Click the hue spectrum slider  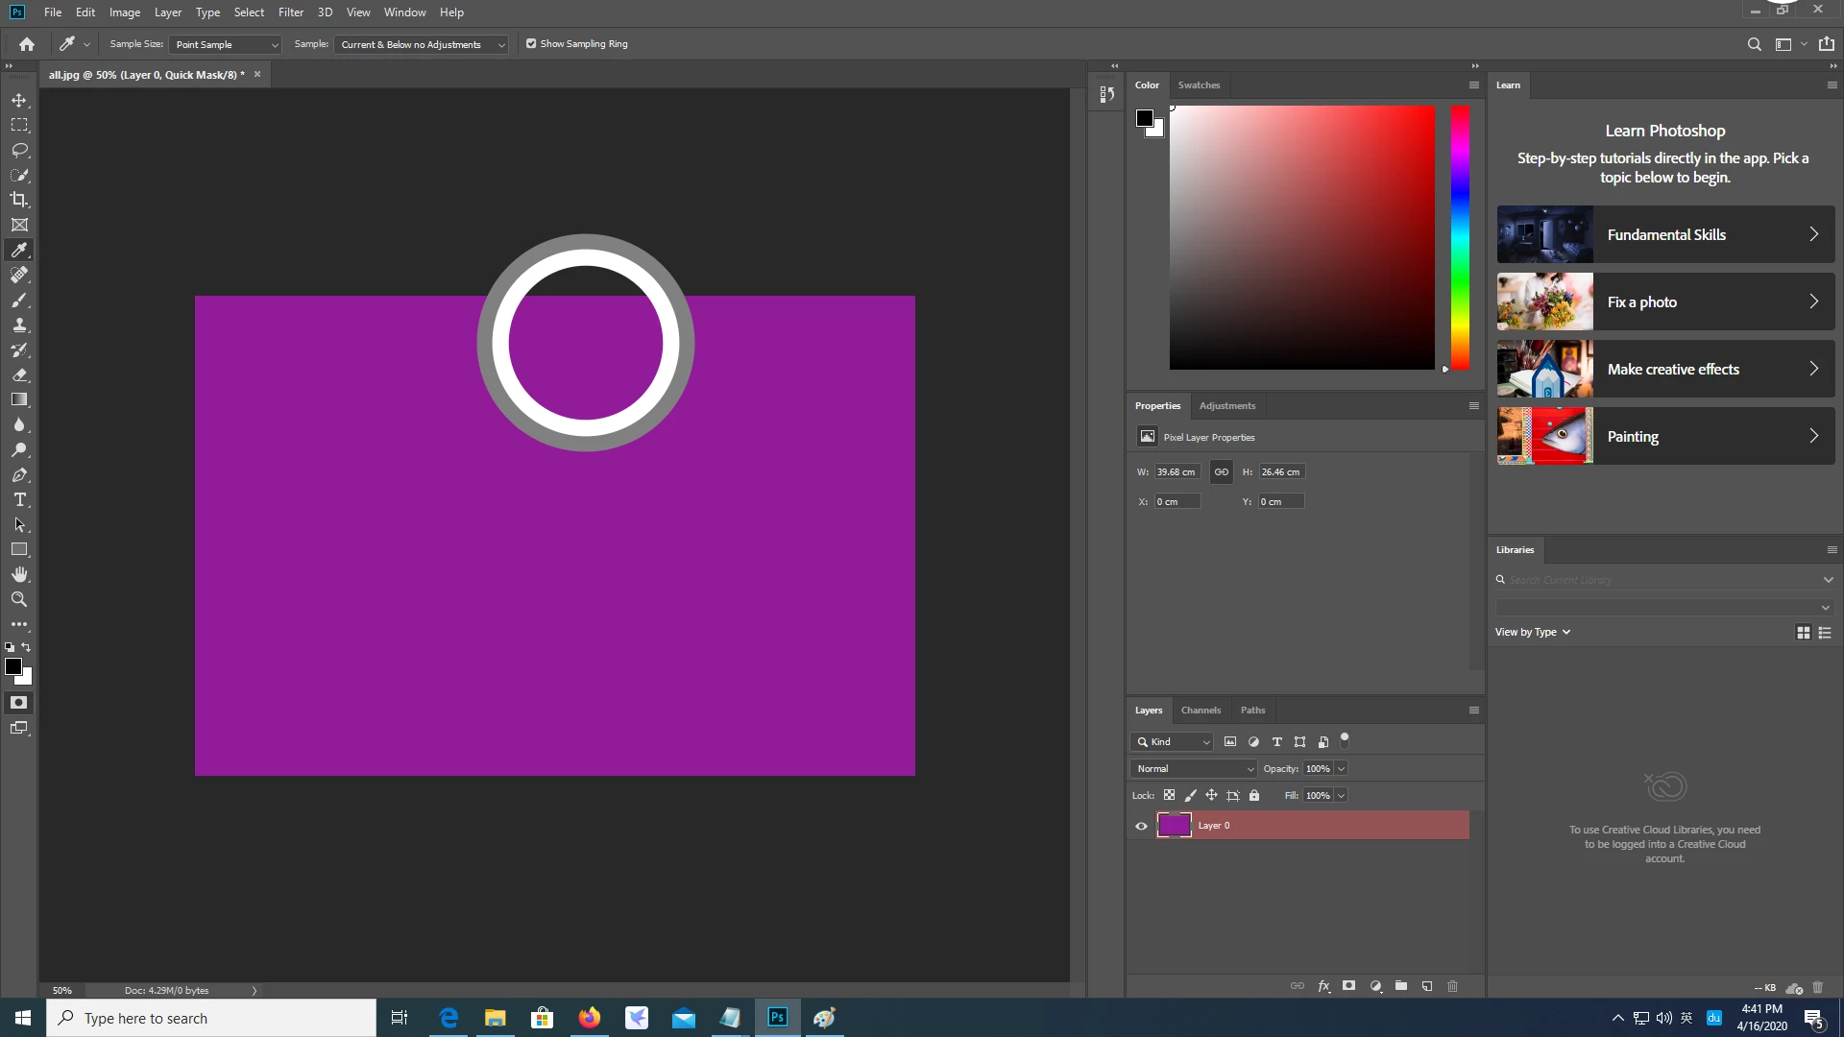(1460, 238)
